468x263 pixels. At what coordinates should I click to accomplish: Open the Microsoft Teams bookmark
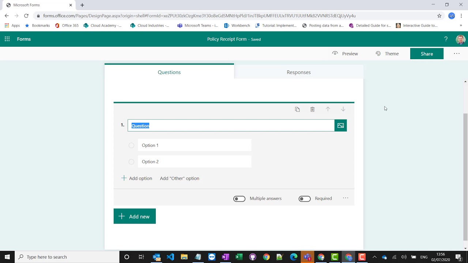197,26
